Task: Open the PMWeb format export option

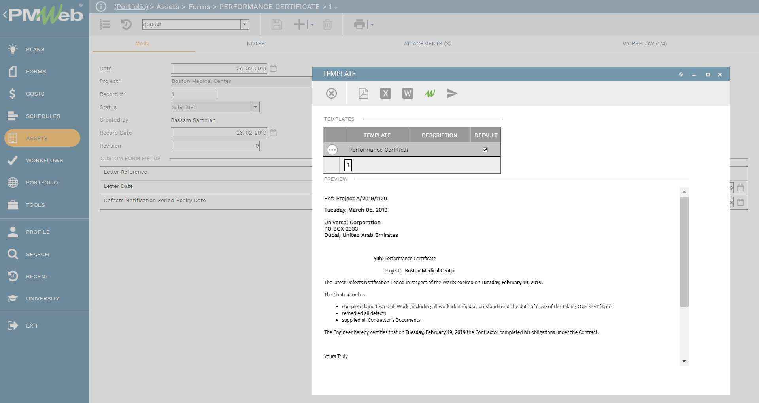Action: coord(430,94)
